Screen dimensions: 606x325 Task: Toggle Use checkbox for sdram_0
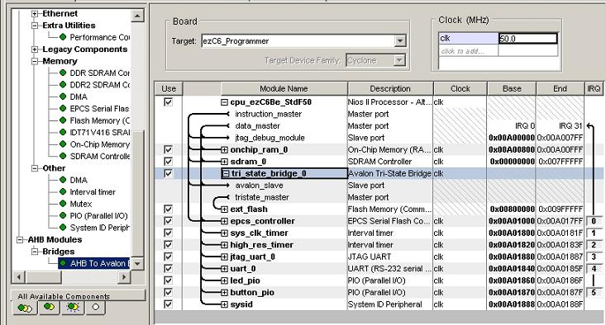(x=168, y=161)
